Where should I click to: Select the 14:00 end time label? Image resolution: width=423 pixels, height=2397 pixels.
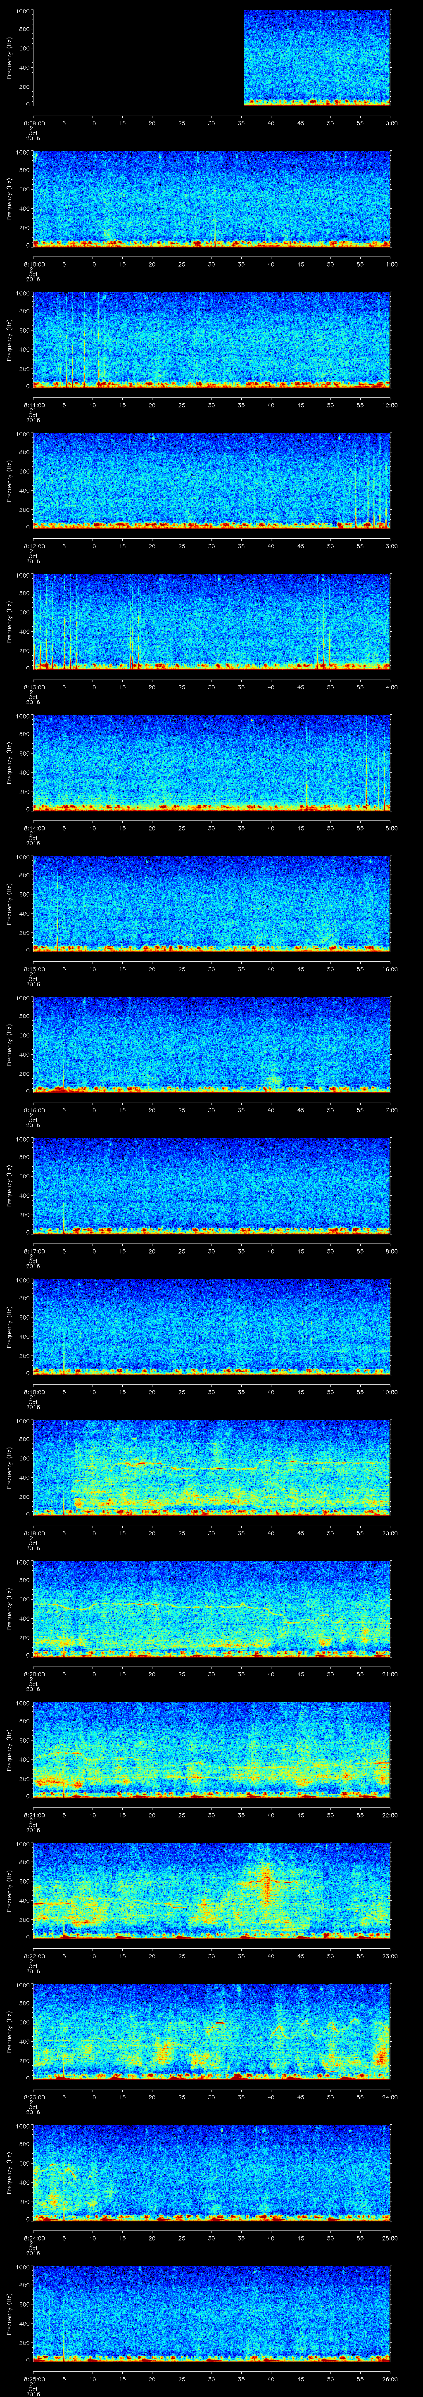point(390,687)
